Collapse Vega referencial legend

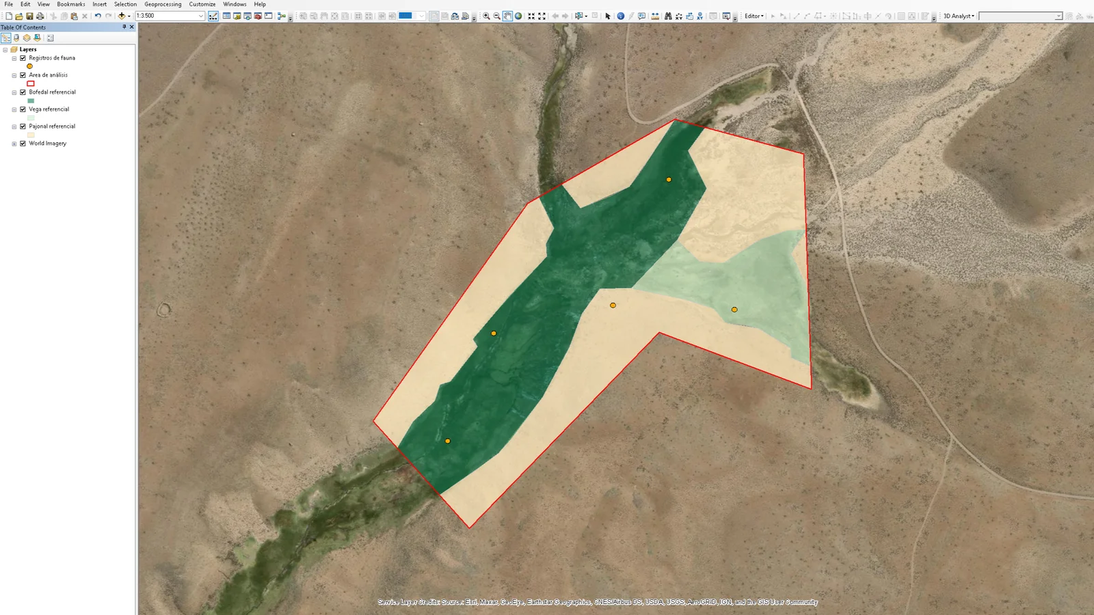pyautogui.click(x=14, y=109)
